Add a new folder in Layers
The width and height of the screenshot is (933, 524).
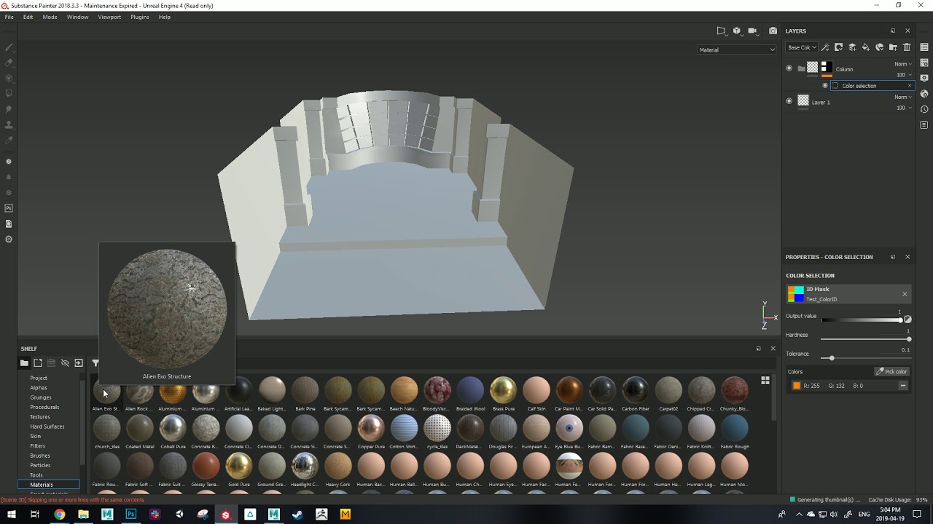tap(893, 47)
